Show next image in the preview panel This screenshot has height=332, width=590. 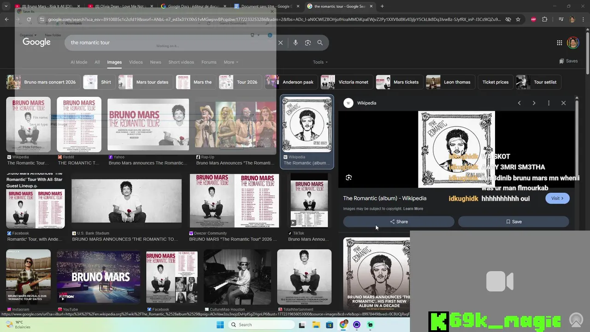[x=534, y=103]
